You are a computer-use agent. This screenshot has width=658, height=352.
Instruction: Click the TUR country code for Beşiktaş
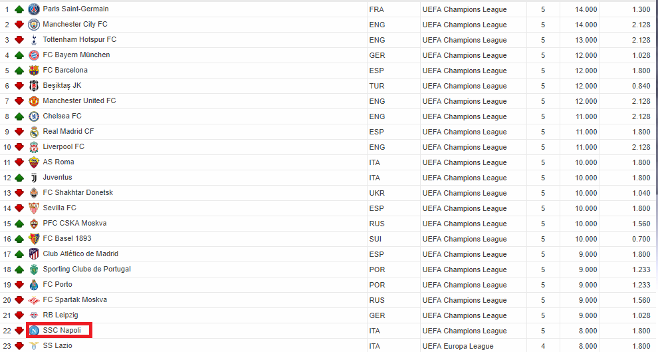tap(377, 86)
